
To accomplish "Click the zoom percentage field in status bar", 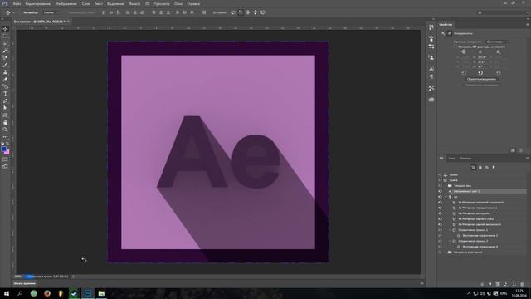I will click(x=18, y=277).
